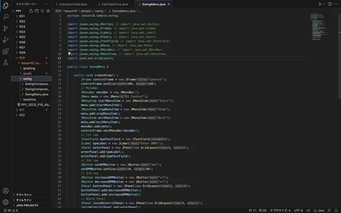
Task: Click the Accounts icon in activity bar
Action: pos(6,191)
